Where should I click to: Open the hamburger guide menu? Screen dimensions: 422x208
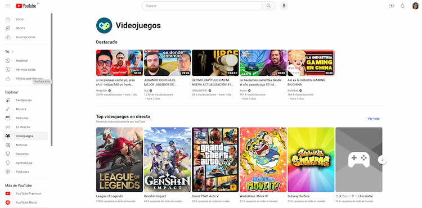pos(8,6)
